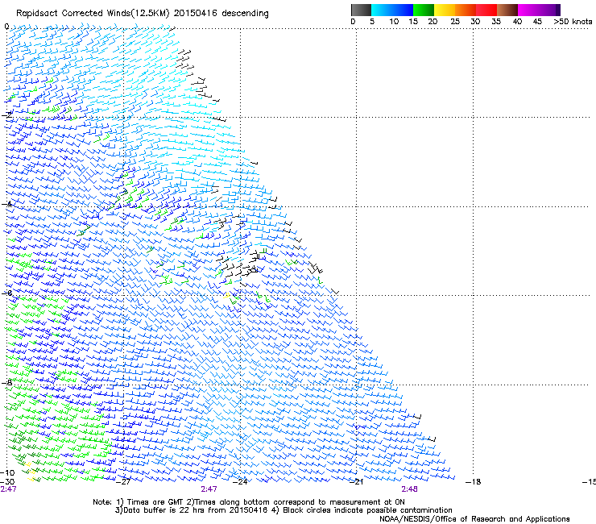The image size is (596, 524).
Task: Click the '25' legend scale label
Action: (x=455, y=22)
